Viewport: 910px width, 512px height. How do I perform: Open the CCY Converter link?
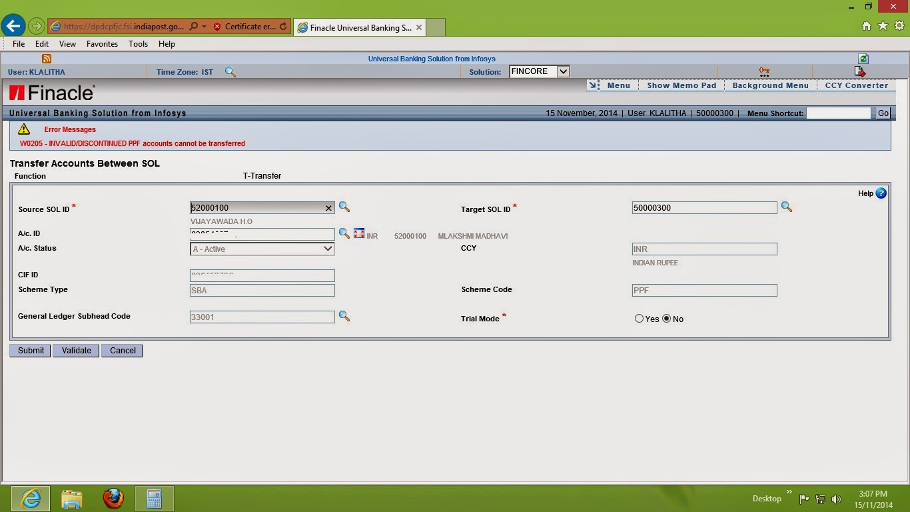(857, 85)
